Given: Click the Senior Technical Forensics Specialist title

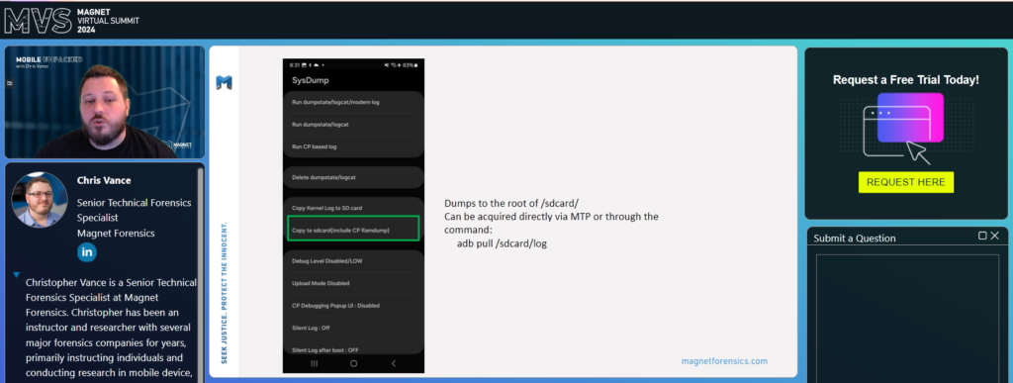Looking at the screenshot, I should click(134, 210).
